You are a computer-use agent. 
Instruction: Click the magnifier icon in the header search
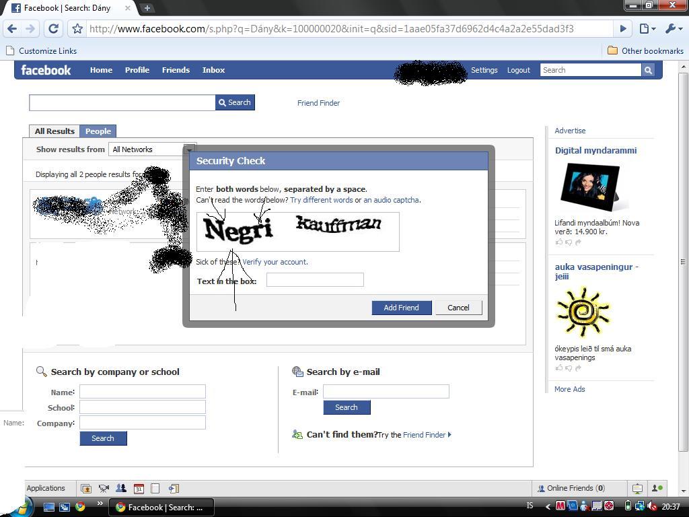[648, 70]
